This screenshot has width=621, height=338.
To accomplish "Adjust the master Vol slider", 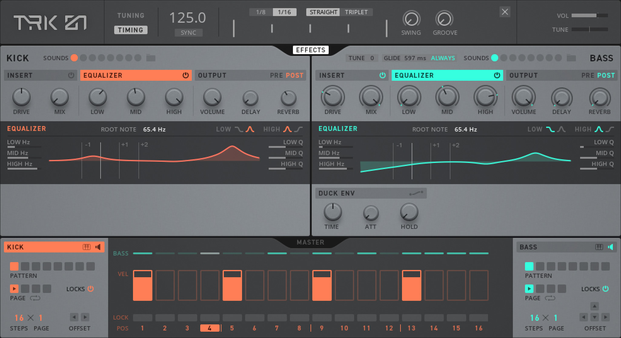I will (589, 15).
